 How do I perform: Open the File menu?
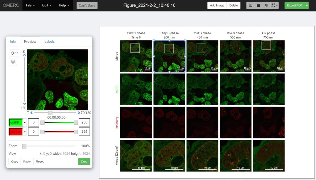click(30, 6)
